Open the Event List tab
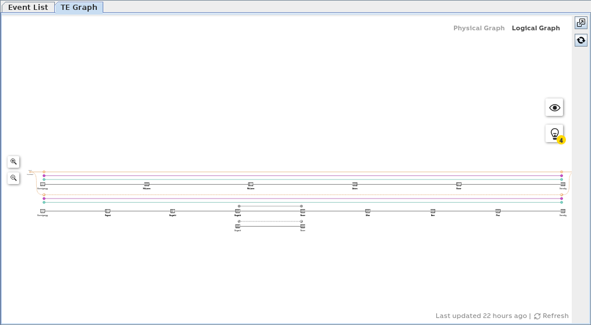 [x=28, y=8]
